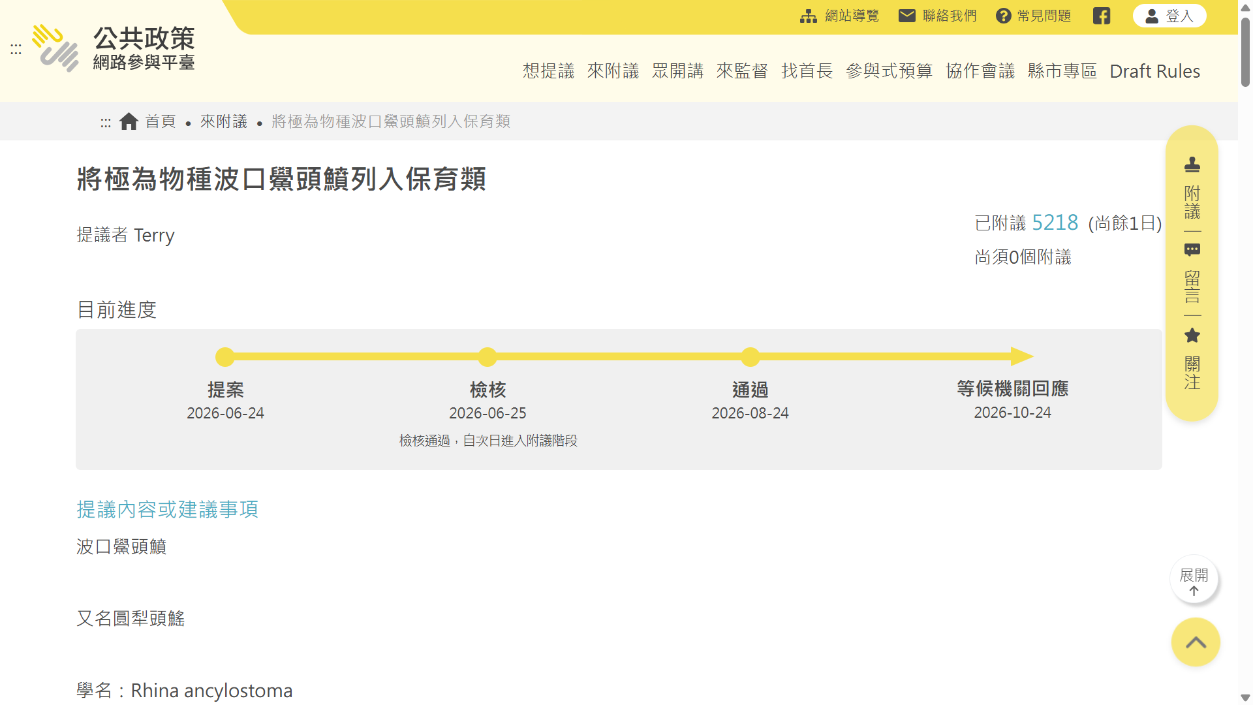Click the text 尚須0個附議

1023,257
